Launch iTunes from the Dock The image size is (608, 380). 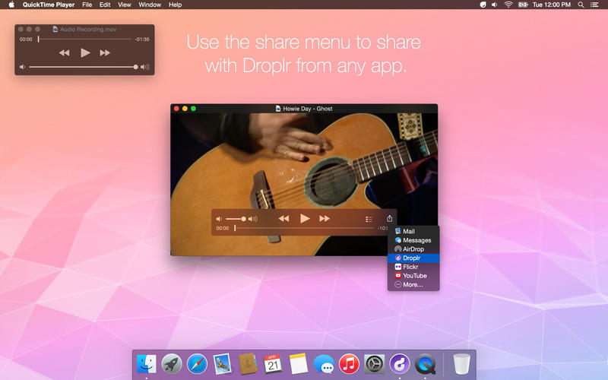(x=349, y=364)
